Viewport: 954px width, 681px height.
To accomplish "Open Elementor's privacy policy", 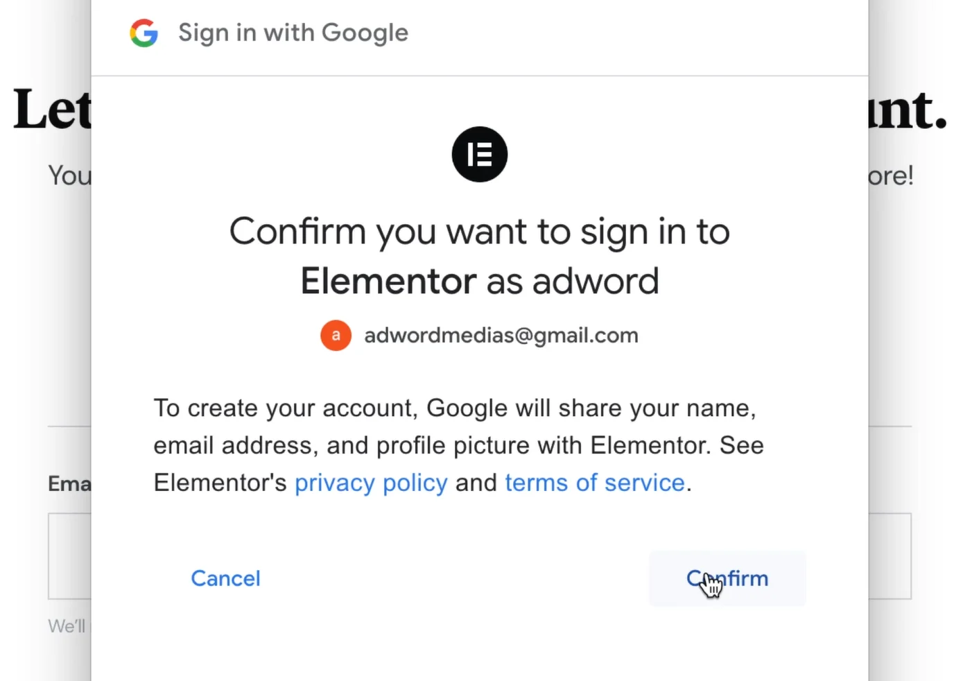I will 371,483.
